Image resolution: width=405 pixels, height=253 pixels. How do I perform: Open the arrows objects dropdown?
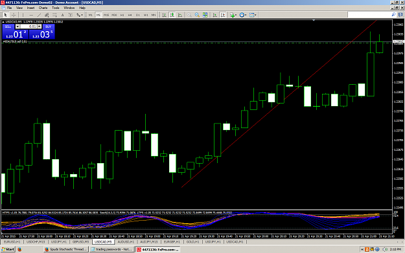(x=80, y=15)
